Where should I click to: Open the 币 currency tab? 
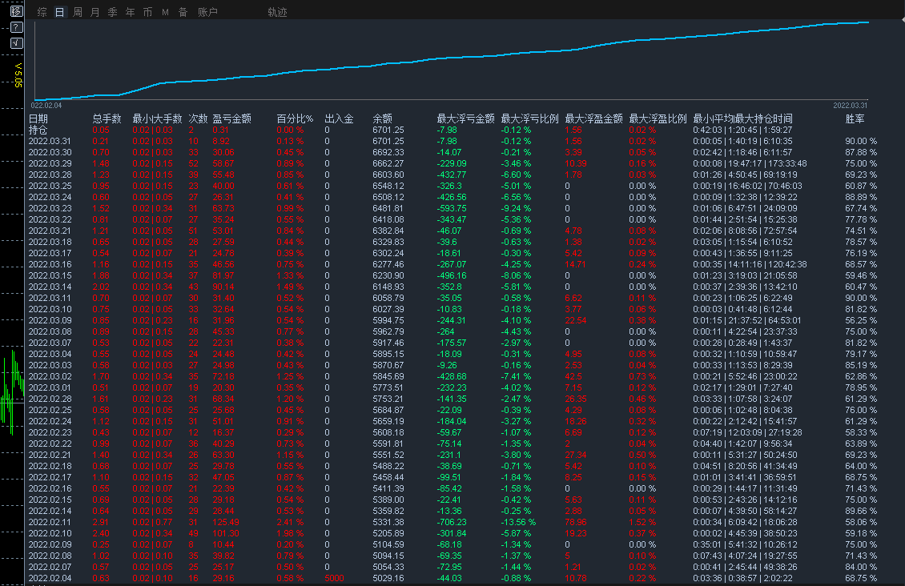point(147,12)
